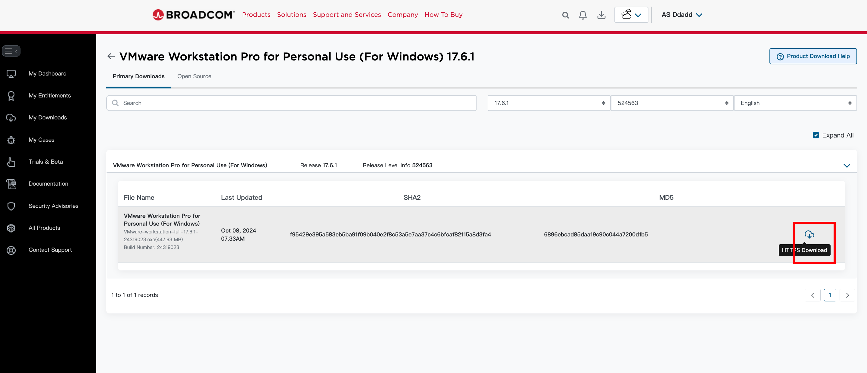Go to previous results page

click(x=813, y=295)
